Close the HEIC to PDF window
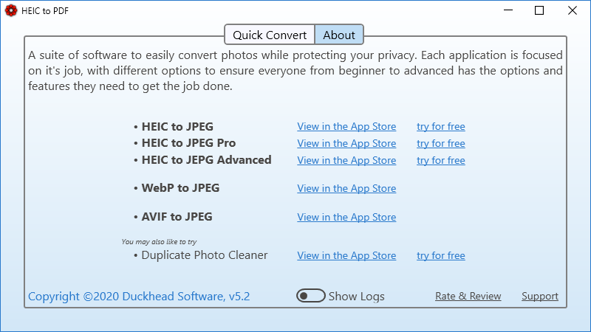This screenshot has height=332, width=591. (x=573, y=10)
